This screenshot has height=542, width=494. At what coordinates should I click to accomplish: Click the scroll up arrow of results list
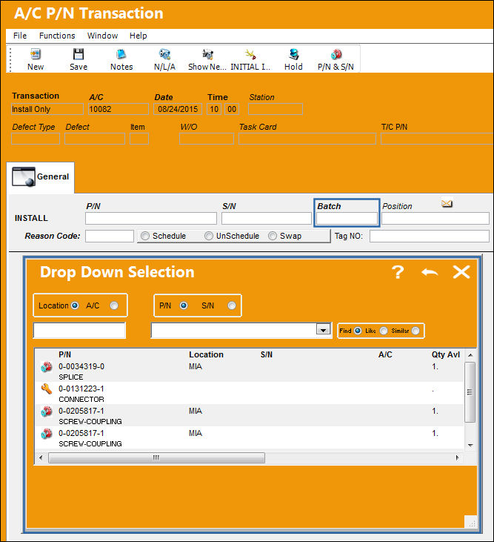tap(470, 354)
